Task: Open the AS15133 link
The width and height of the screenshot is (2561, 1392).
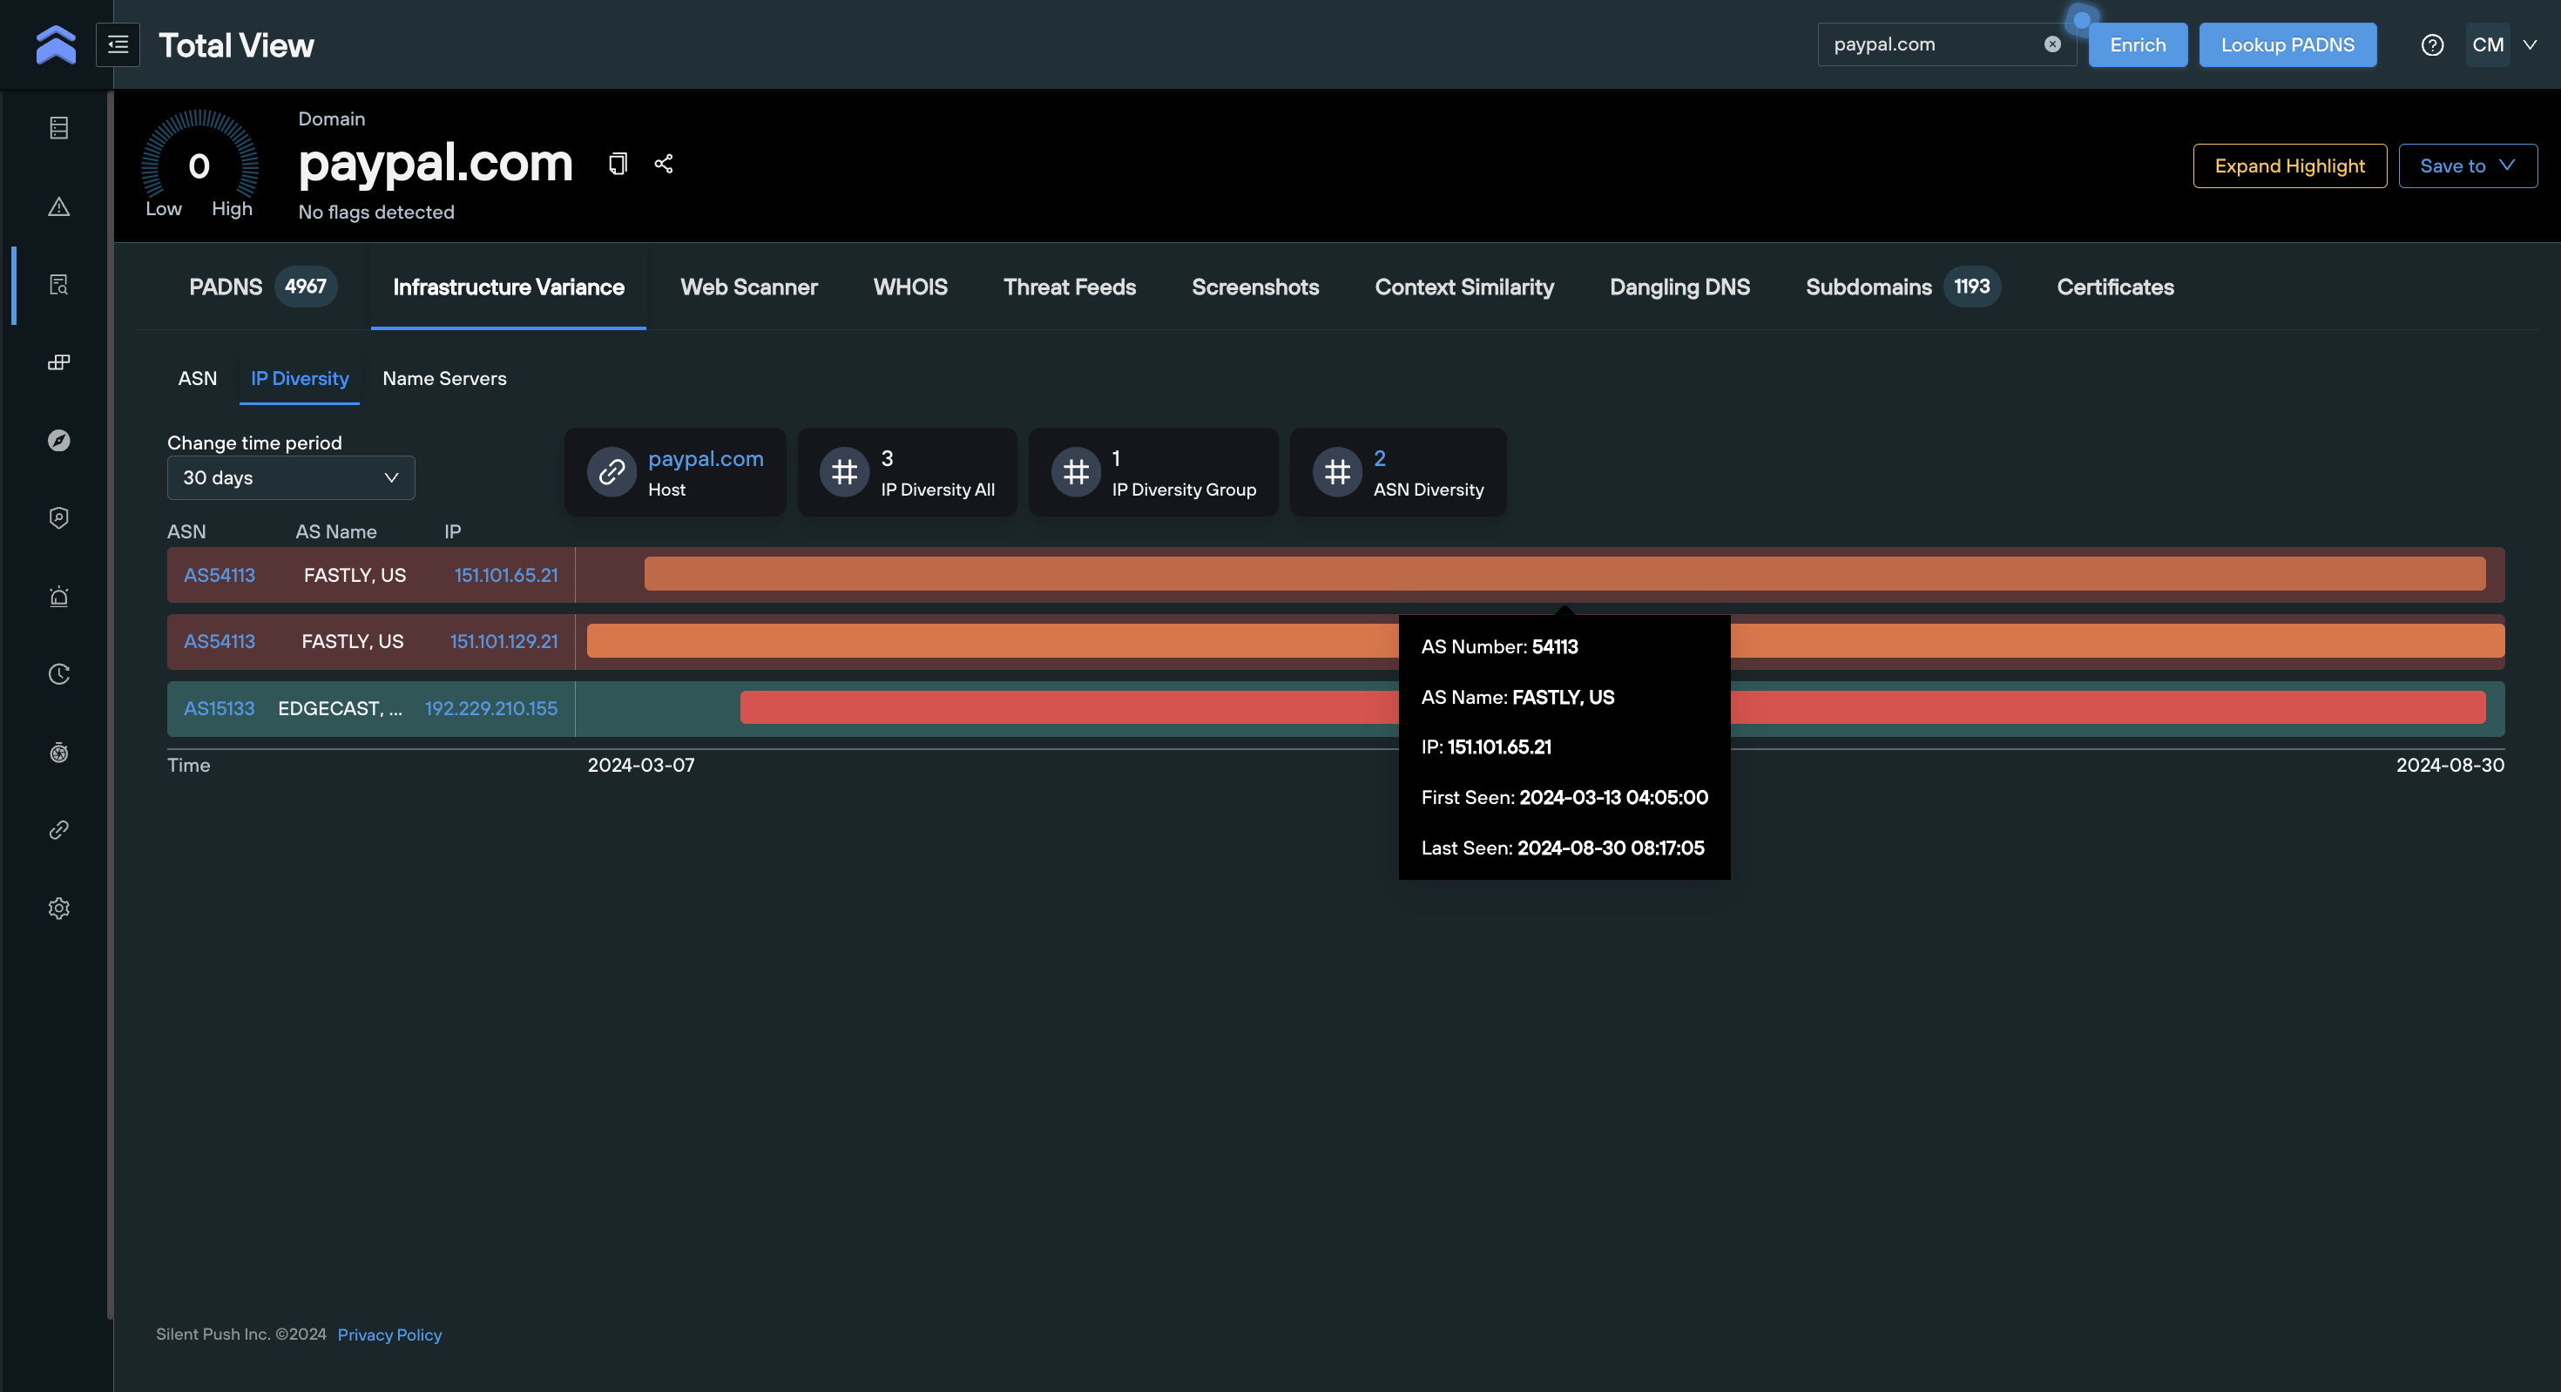Action: (219, 708)
